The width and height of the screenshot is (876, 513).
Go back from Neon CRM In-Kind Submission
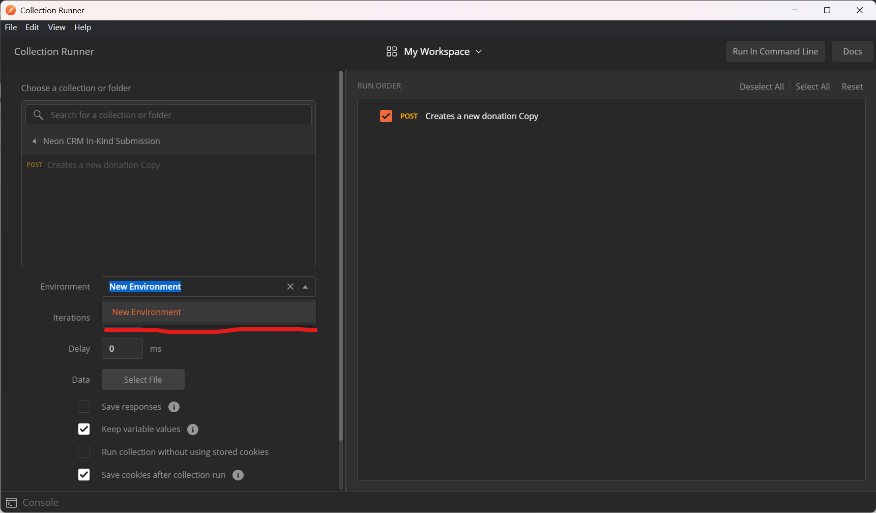pyautogui.click(x=34, y=141)
